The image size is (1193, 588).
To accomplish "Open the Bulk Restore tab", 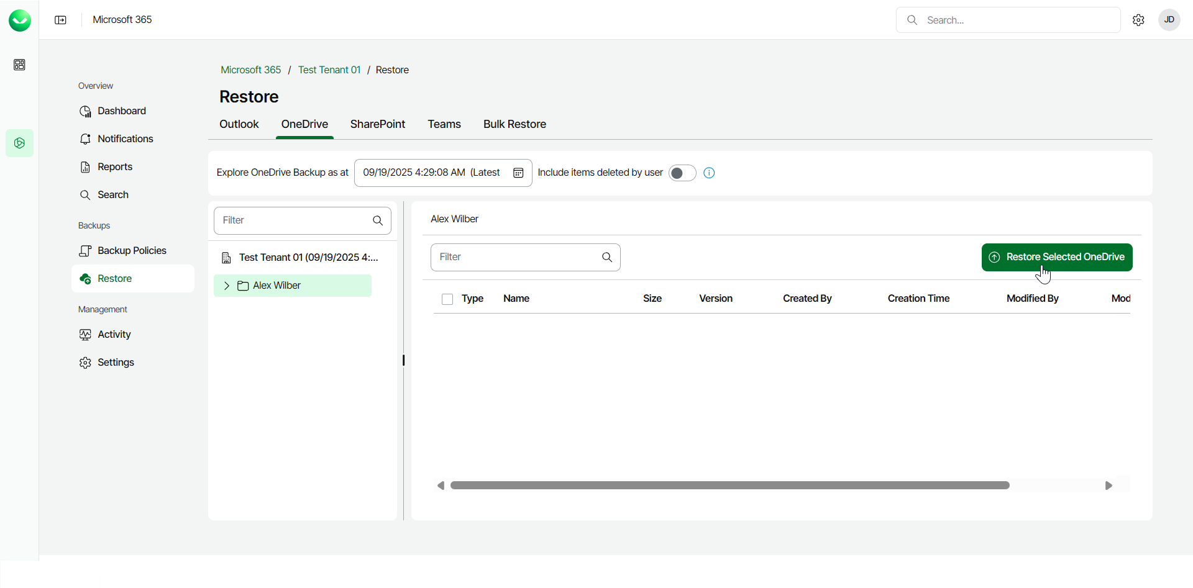I will [x=514, y=124].
